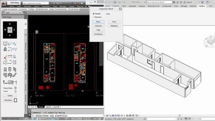Open the Revit Collaborate tab
The image size is (215, 121).
coord(167,6)
